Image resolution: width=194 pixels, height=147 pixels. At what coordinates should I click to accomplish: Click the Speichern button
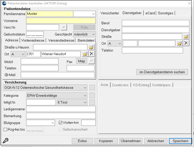click(180, 141)
